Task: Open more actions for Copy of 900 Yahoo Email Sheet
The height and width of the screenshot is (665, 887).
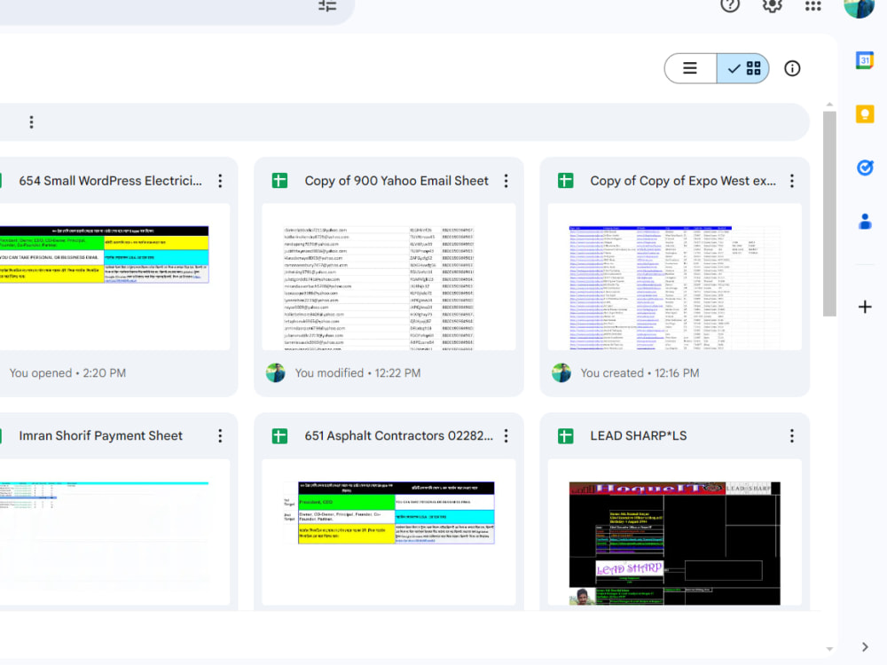Action: pyautogui.click(x=506, y=181)
